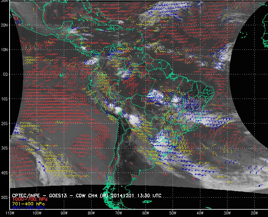
Task: Select the 20S latitude label
Action: (x=4, y=123)
